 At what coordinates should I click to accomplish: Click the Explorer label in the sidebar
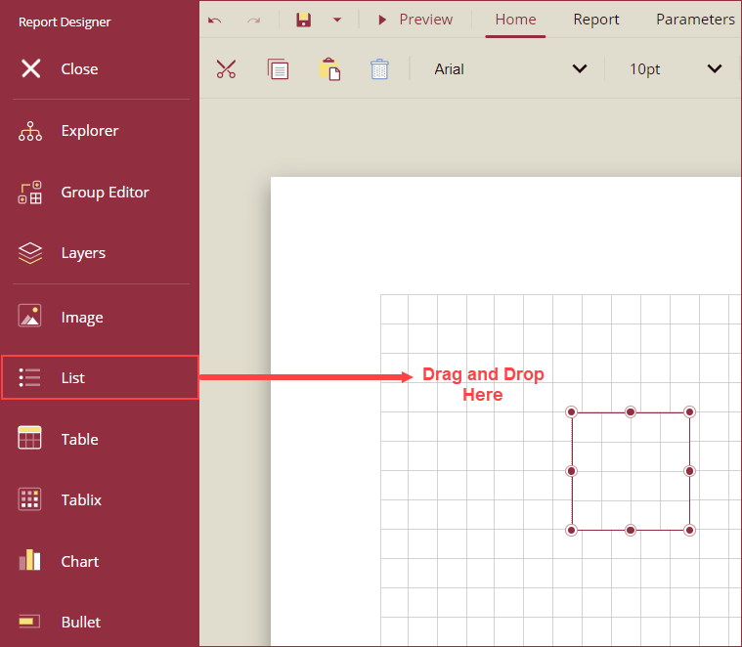click(x=90, y=131)
